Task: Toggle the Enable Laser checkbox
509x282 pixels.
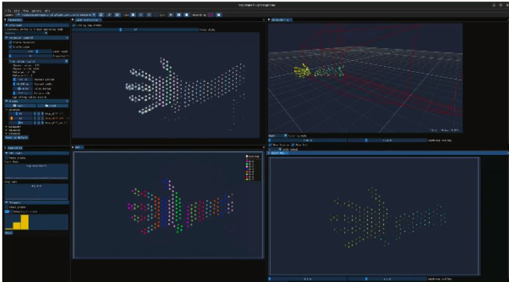Action: pos(10,47)
